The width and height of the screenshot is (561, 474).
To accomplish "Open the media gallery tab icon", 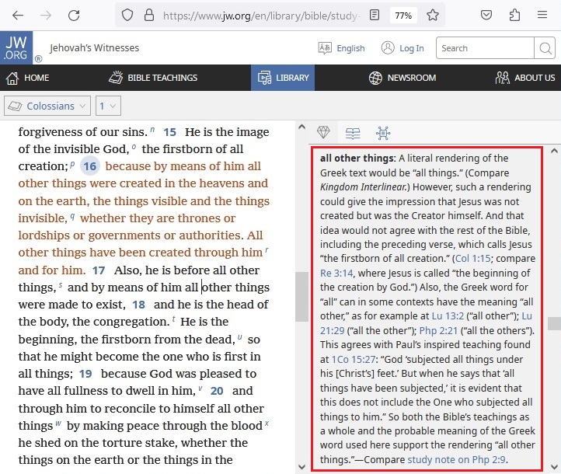I will coord(383,133).
